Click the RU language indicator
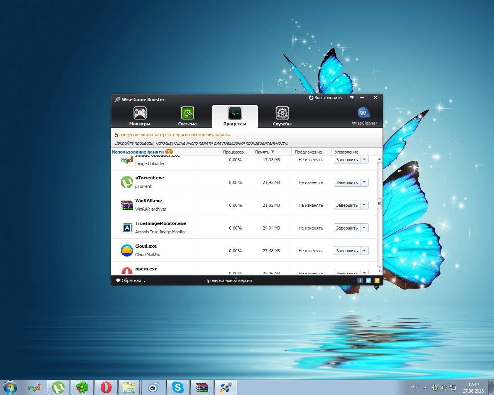494x395 pixels. [x=414, y=386]
